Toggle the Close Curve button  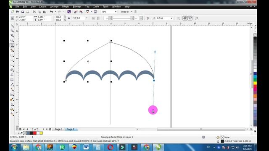pyautogui.click(x=148, y=18)
